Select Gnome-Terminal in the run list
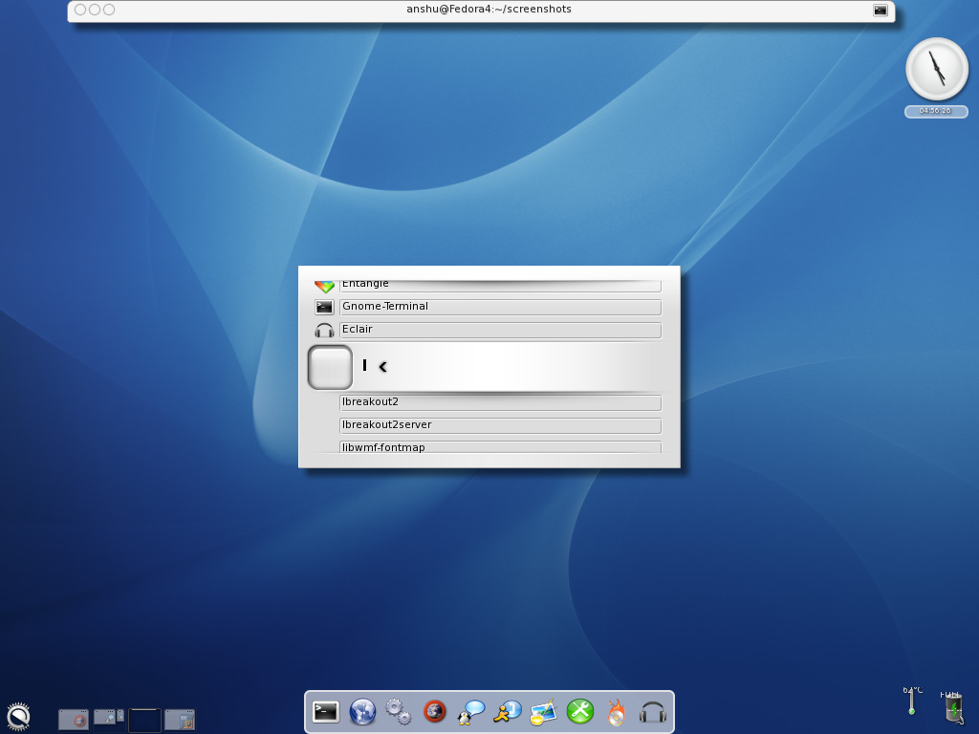This screenshot has width=979, height=734. (x=500, y=307)
